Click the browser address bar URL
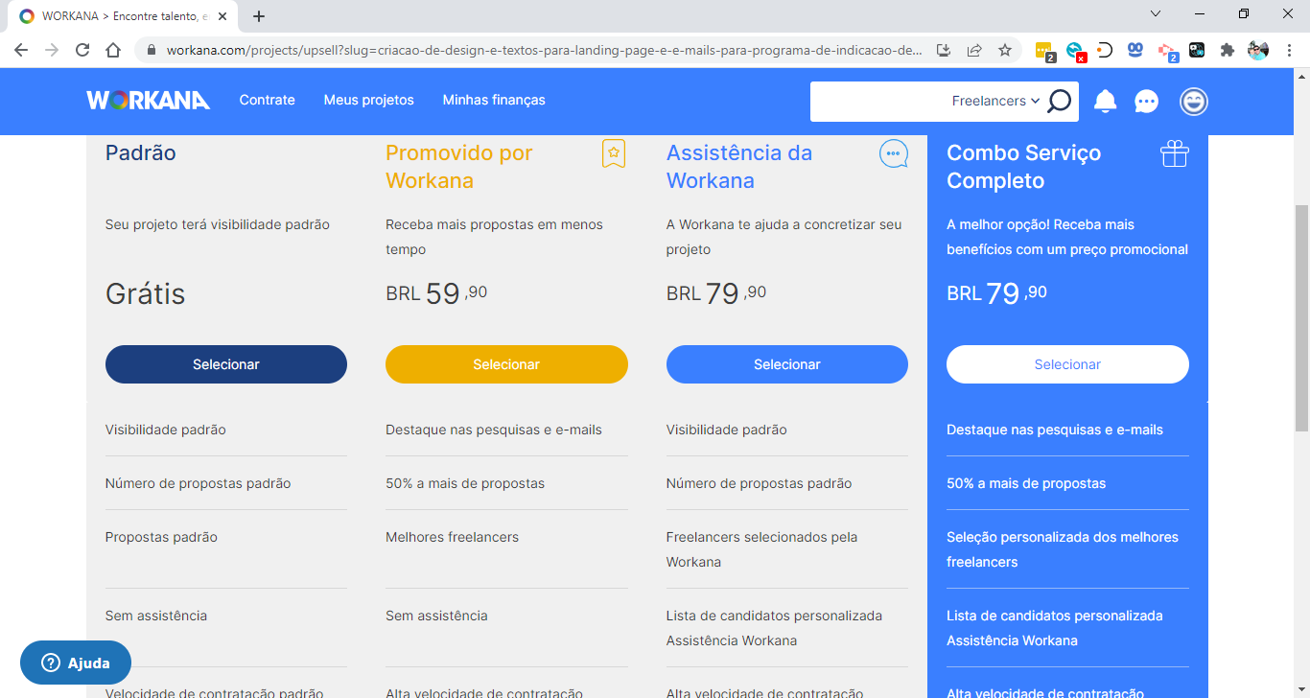 click(545, 50)
